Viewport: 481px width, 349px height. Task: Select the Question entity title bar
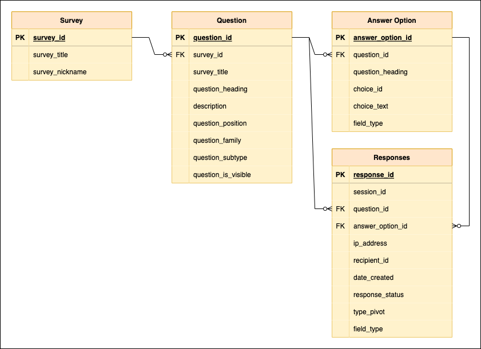[231, 20]
